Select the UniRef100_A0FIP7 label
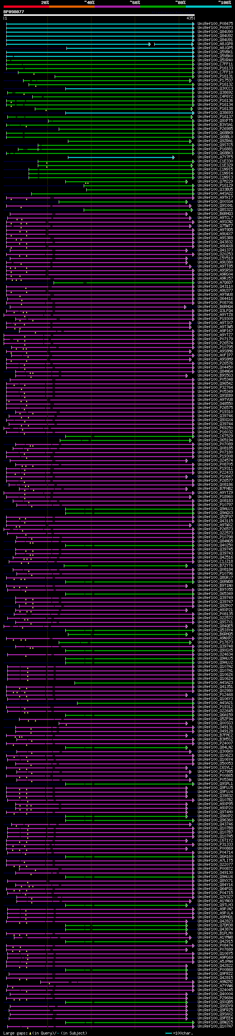 [215, 355]
